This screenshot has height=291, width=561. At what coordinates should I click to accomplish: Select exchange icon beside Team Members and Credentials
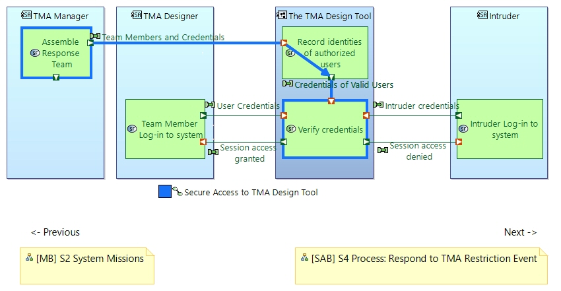tap(95, 36)
